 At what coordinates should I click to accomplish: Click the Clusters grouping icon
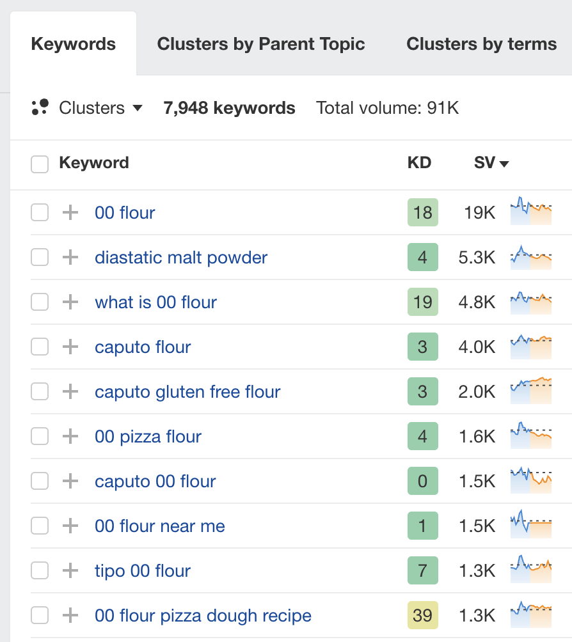coord(40,108)
